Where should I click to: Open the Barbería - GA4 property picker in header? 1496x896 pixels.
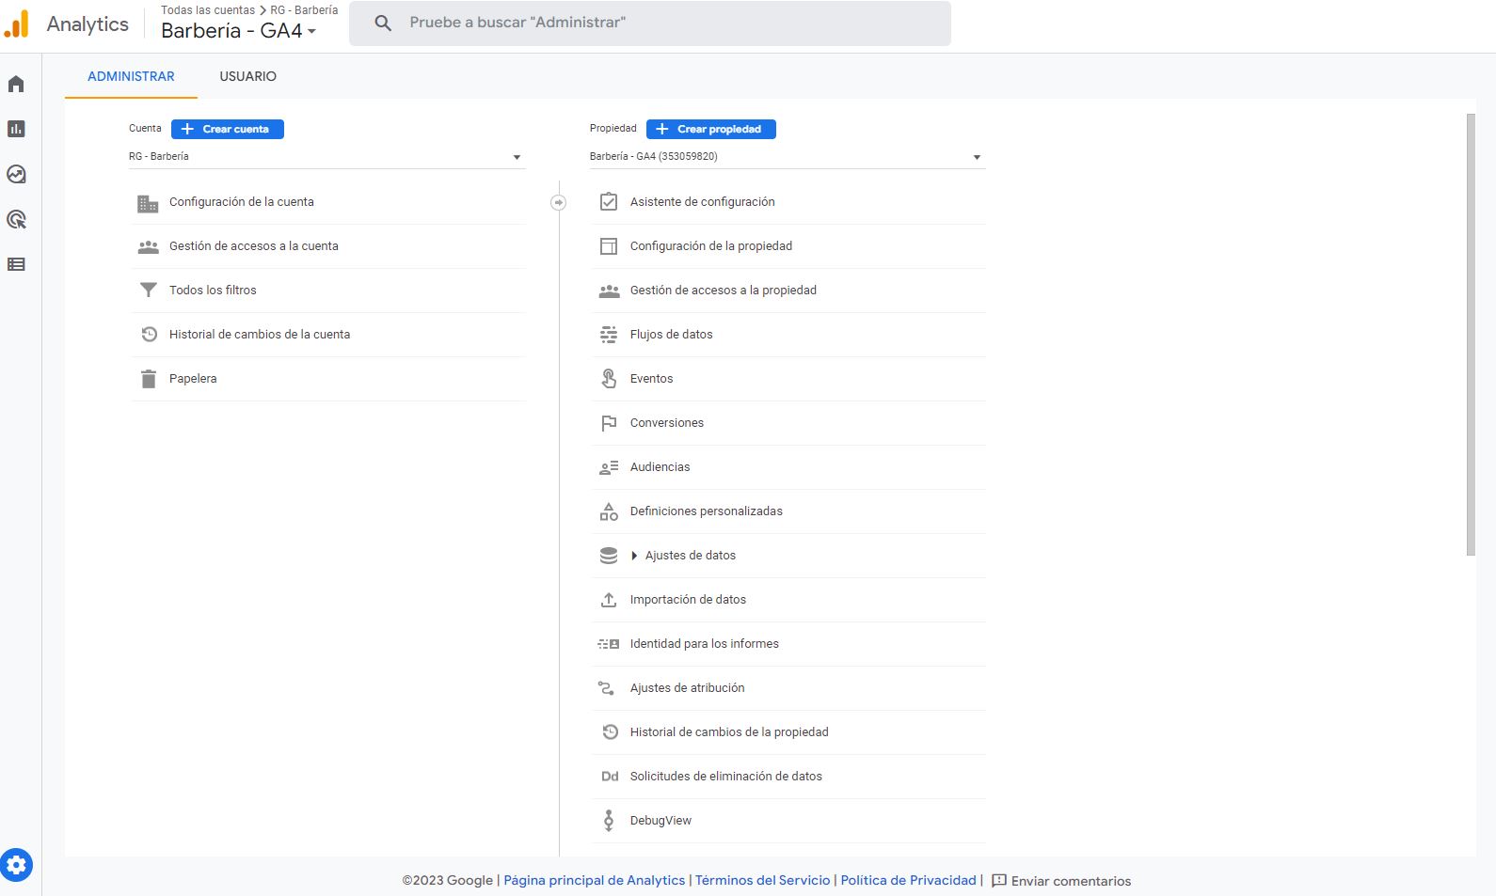[x=238, y=31]
